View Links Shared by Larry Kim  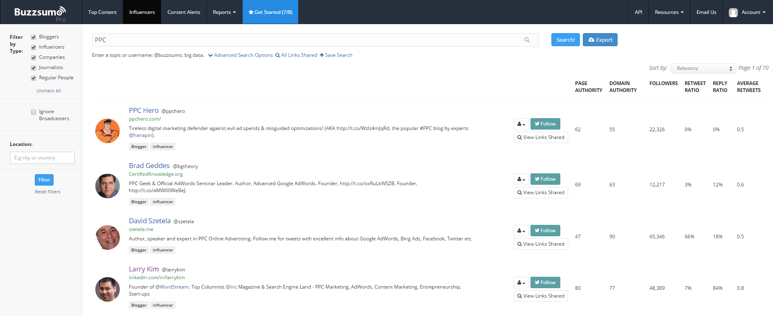[541, 296]
